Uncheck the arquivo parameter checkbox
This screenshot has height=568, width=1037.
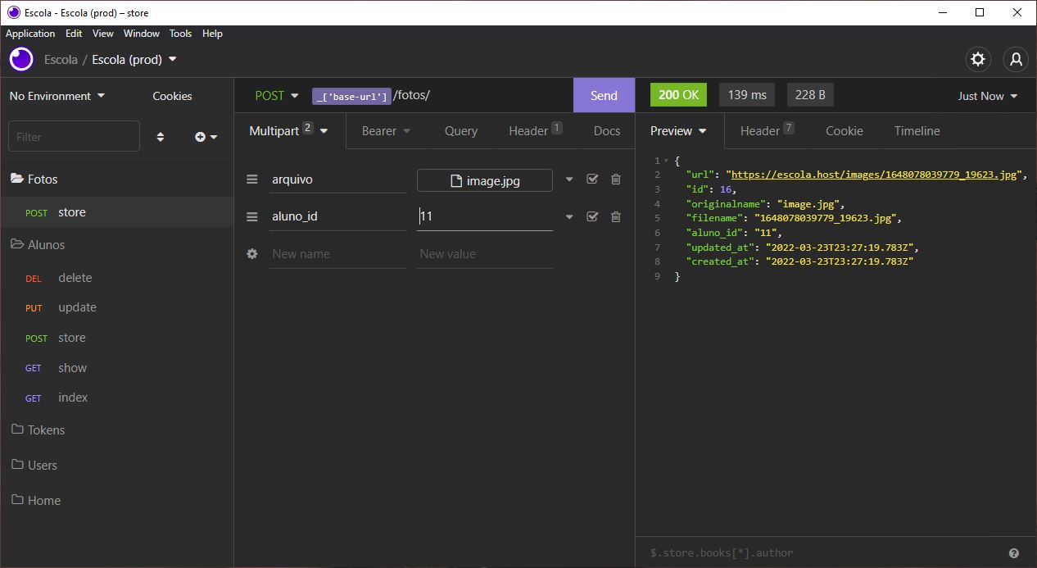click(592, 179)
